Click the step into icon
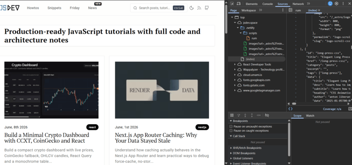The height and width of the screenshot is (165, 352). click(245, 115)
